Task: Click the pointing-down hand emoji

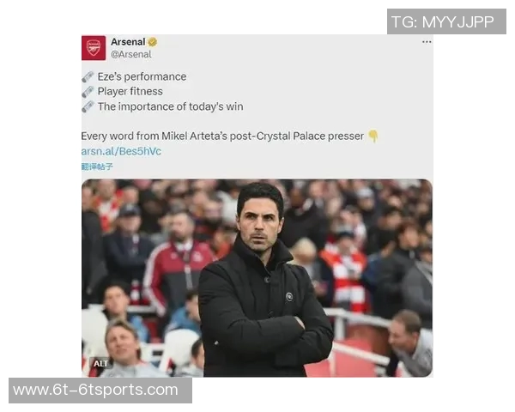Action: click(x=373, y=136)
